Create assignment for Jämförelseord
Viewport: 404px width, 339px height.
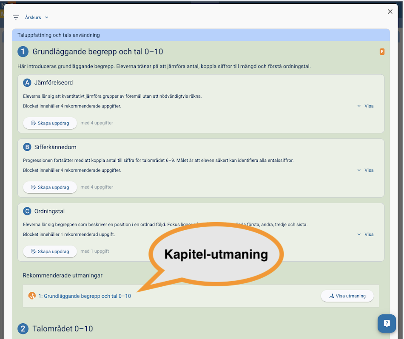[50, 123]
